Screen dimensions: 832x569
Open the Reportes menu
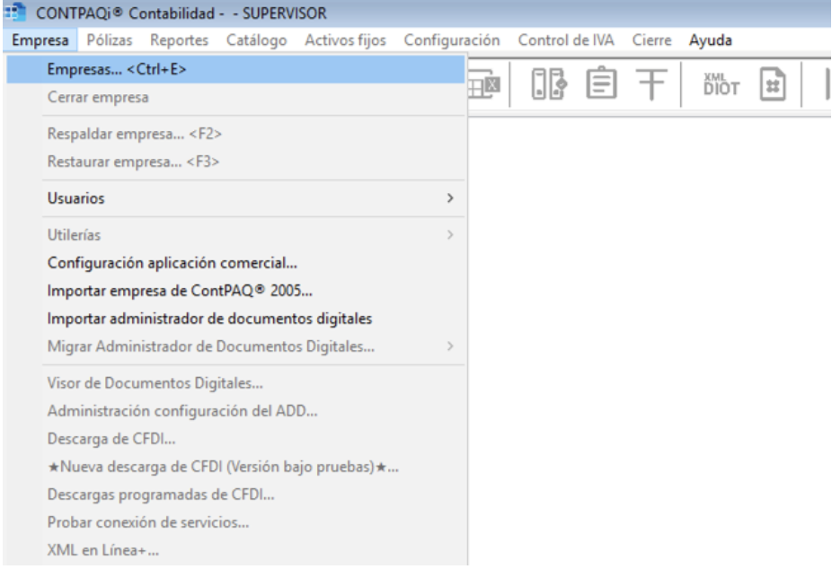180,40
